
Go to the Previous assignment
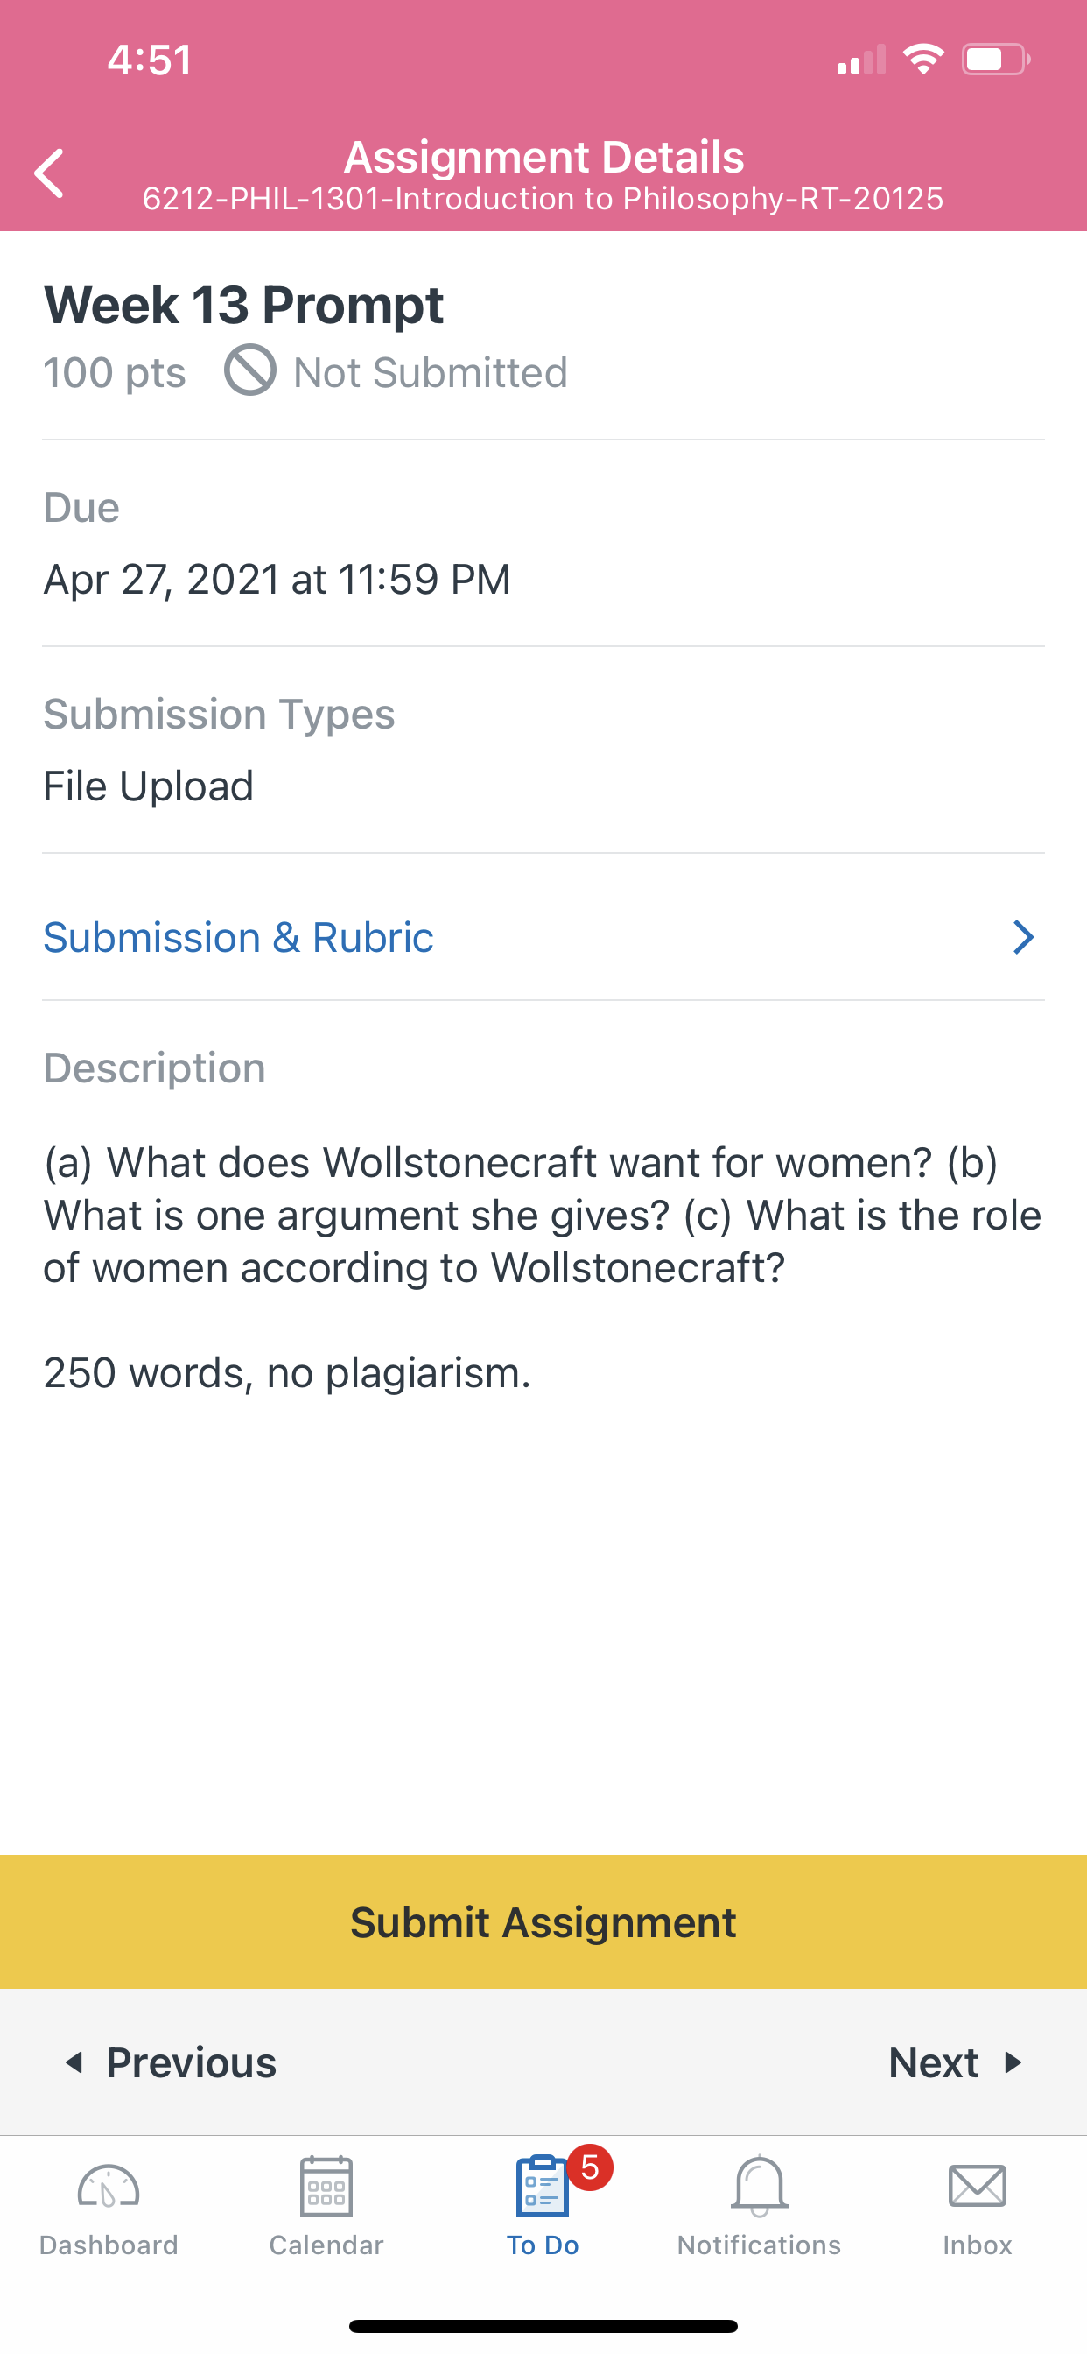point(170,2062)
